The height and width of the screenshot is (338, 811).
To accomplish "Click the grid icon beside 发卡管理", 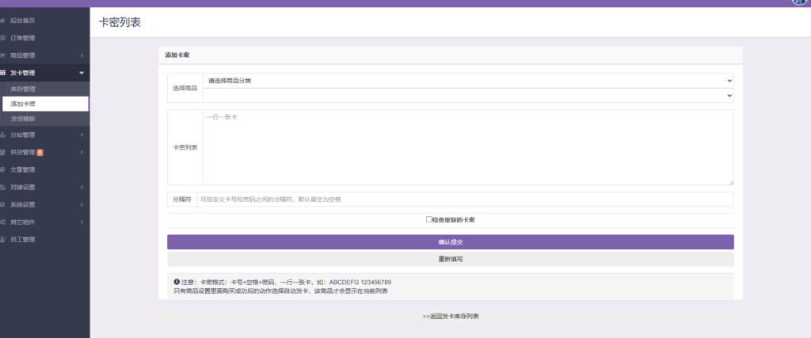I will click(2, 73).
